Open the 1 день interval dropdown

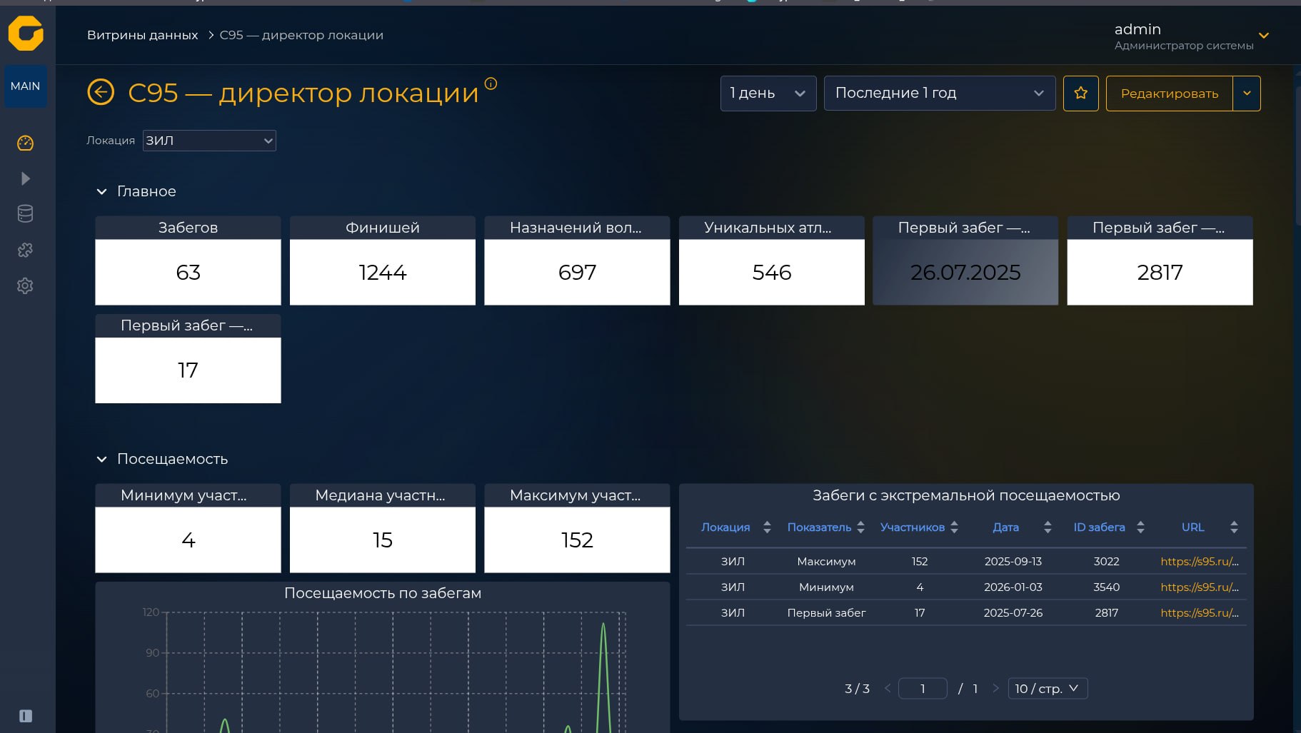click(x=768, y=93)
